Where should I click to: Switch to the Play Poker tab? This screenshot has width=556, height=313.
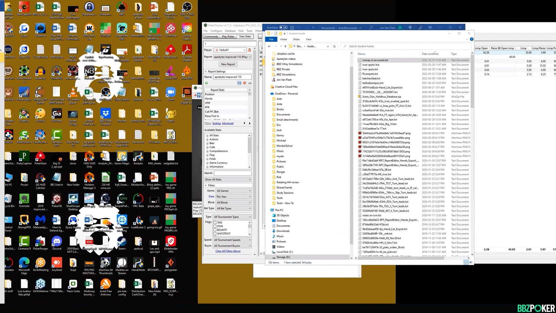(x=228, y=36)
